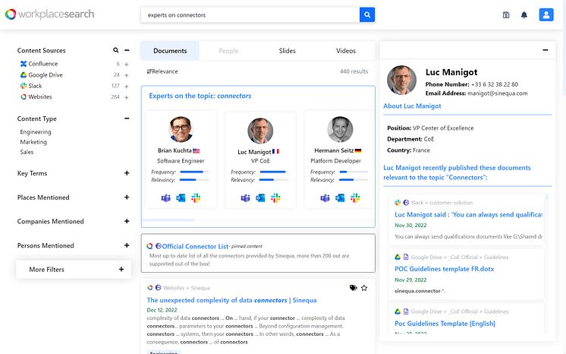Screen dimensions: 566x354
Task: Click the tags icon on Sinequa result
Action: 354,288
